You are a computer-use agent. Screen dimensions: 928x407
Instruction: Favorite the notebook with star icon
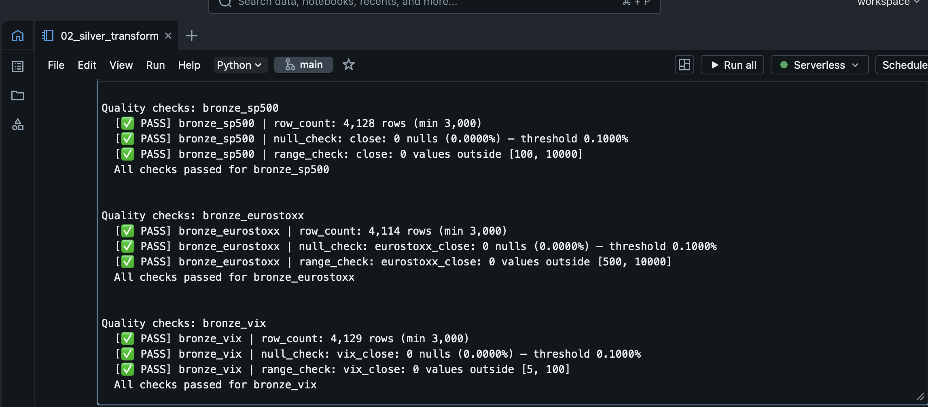point(349,65)
